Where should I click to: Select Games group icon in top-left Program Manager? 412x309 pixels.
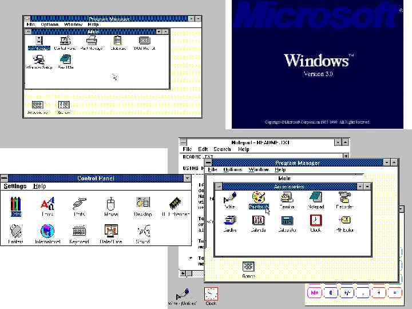pos(64,108)
